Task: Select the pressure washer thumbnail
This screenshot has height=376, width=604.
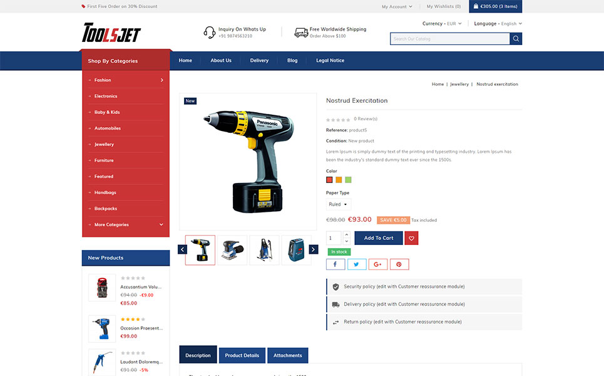Action: pos(264,250)
